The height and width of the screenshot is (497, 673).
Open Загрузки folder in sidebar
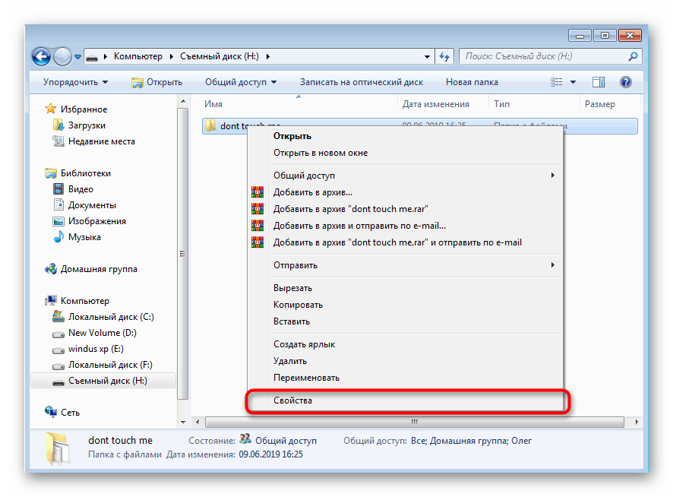(87, 125)
